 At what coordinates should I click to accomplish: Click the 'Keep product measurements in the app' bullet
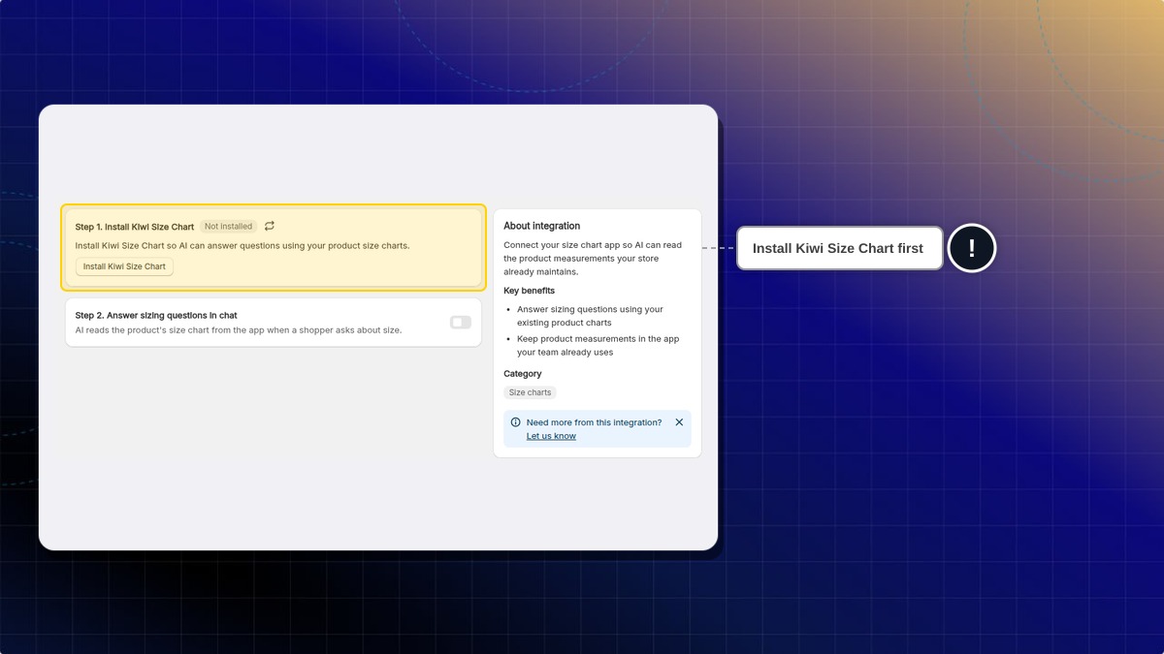598,346
